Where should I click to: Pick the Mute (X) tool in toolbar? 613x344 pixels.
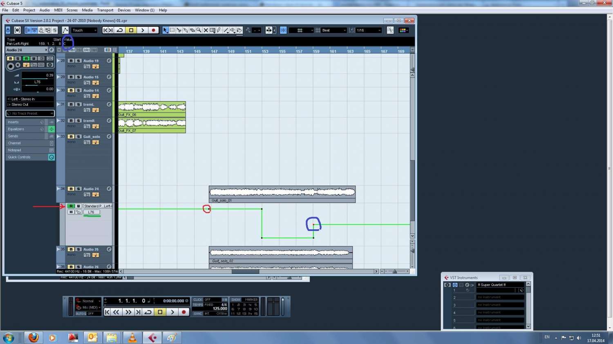click(206, 30)
